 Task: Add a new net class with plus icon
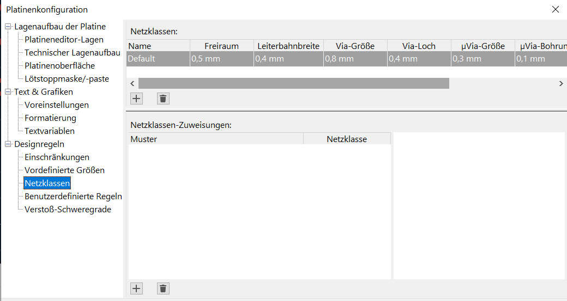coord(136,99)
